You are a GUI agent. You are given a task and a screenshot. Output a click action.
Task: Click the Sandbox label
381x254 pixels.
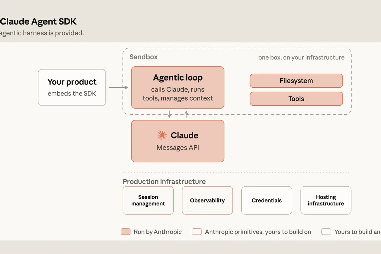coord(144,57)
